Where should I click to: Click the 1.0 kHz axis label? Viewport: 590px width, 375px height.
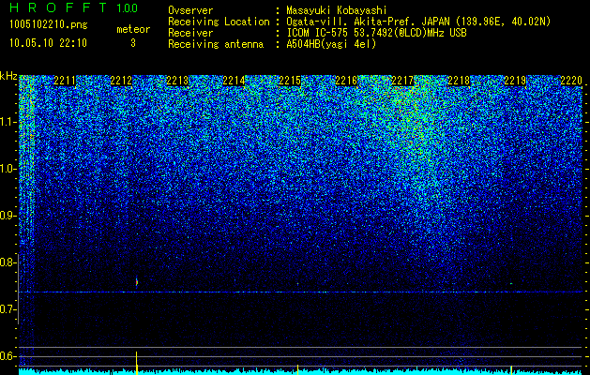[8, 169]
